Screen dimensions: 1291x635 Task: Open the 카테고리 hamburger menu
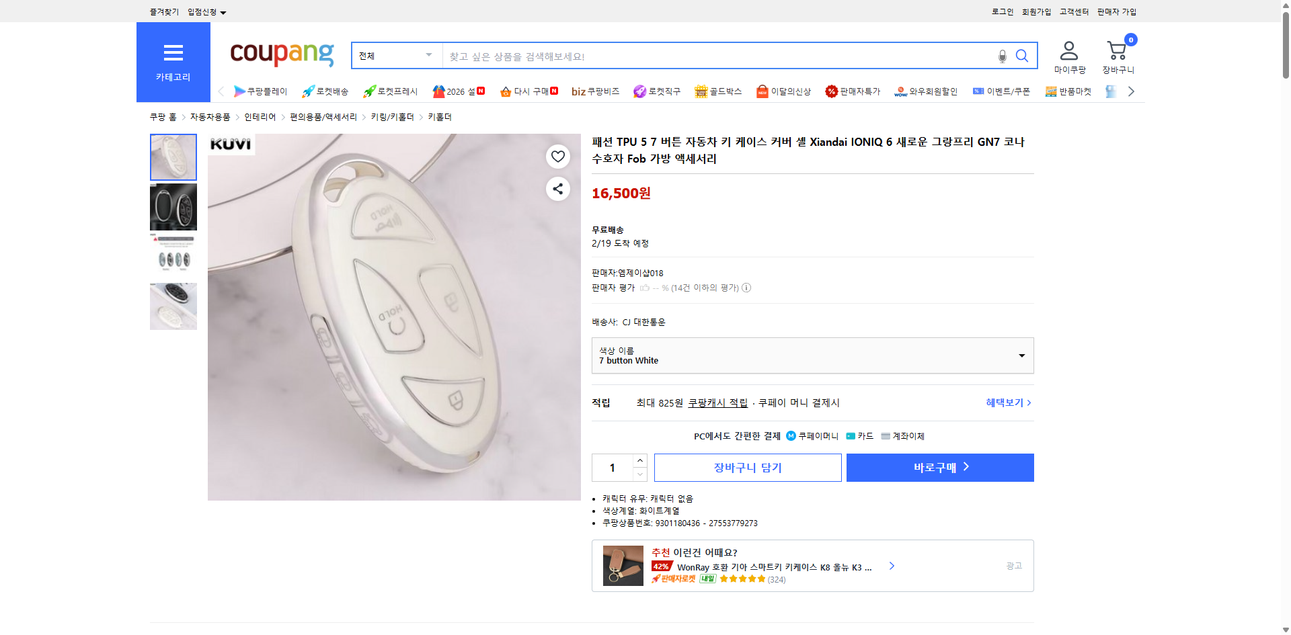[x=173, y=53]
